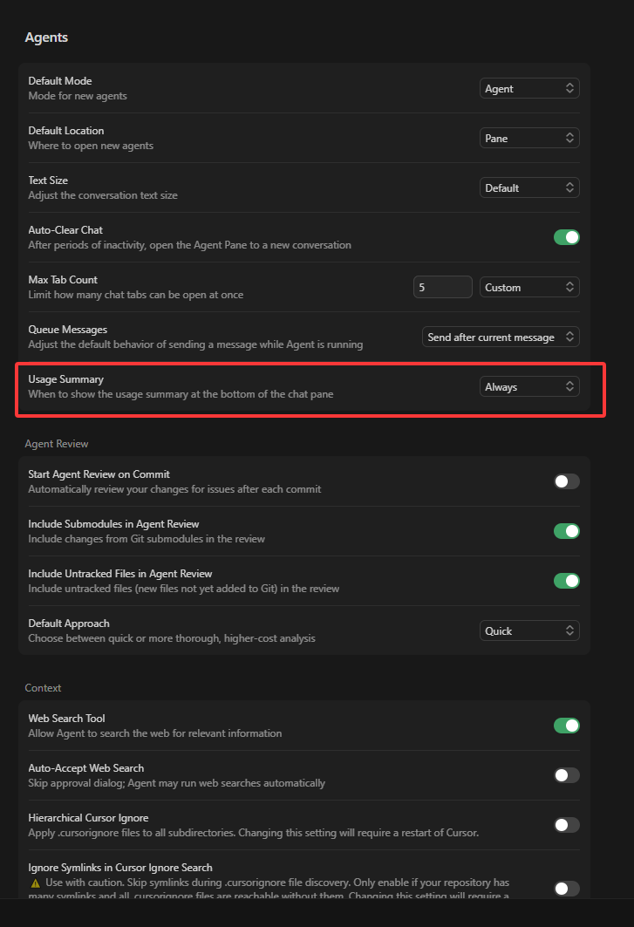The image size is (634, 927).
Task: Click the Max Tab Count number field
Action: click(x=442, y=287)
